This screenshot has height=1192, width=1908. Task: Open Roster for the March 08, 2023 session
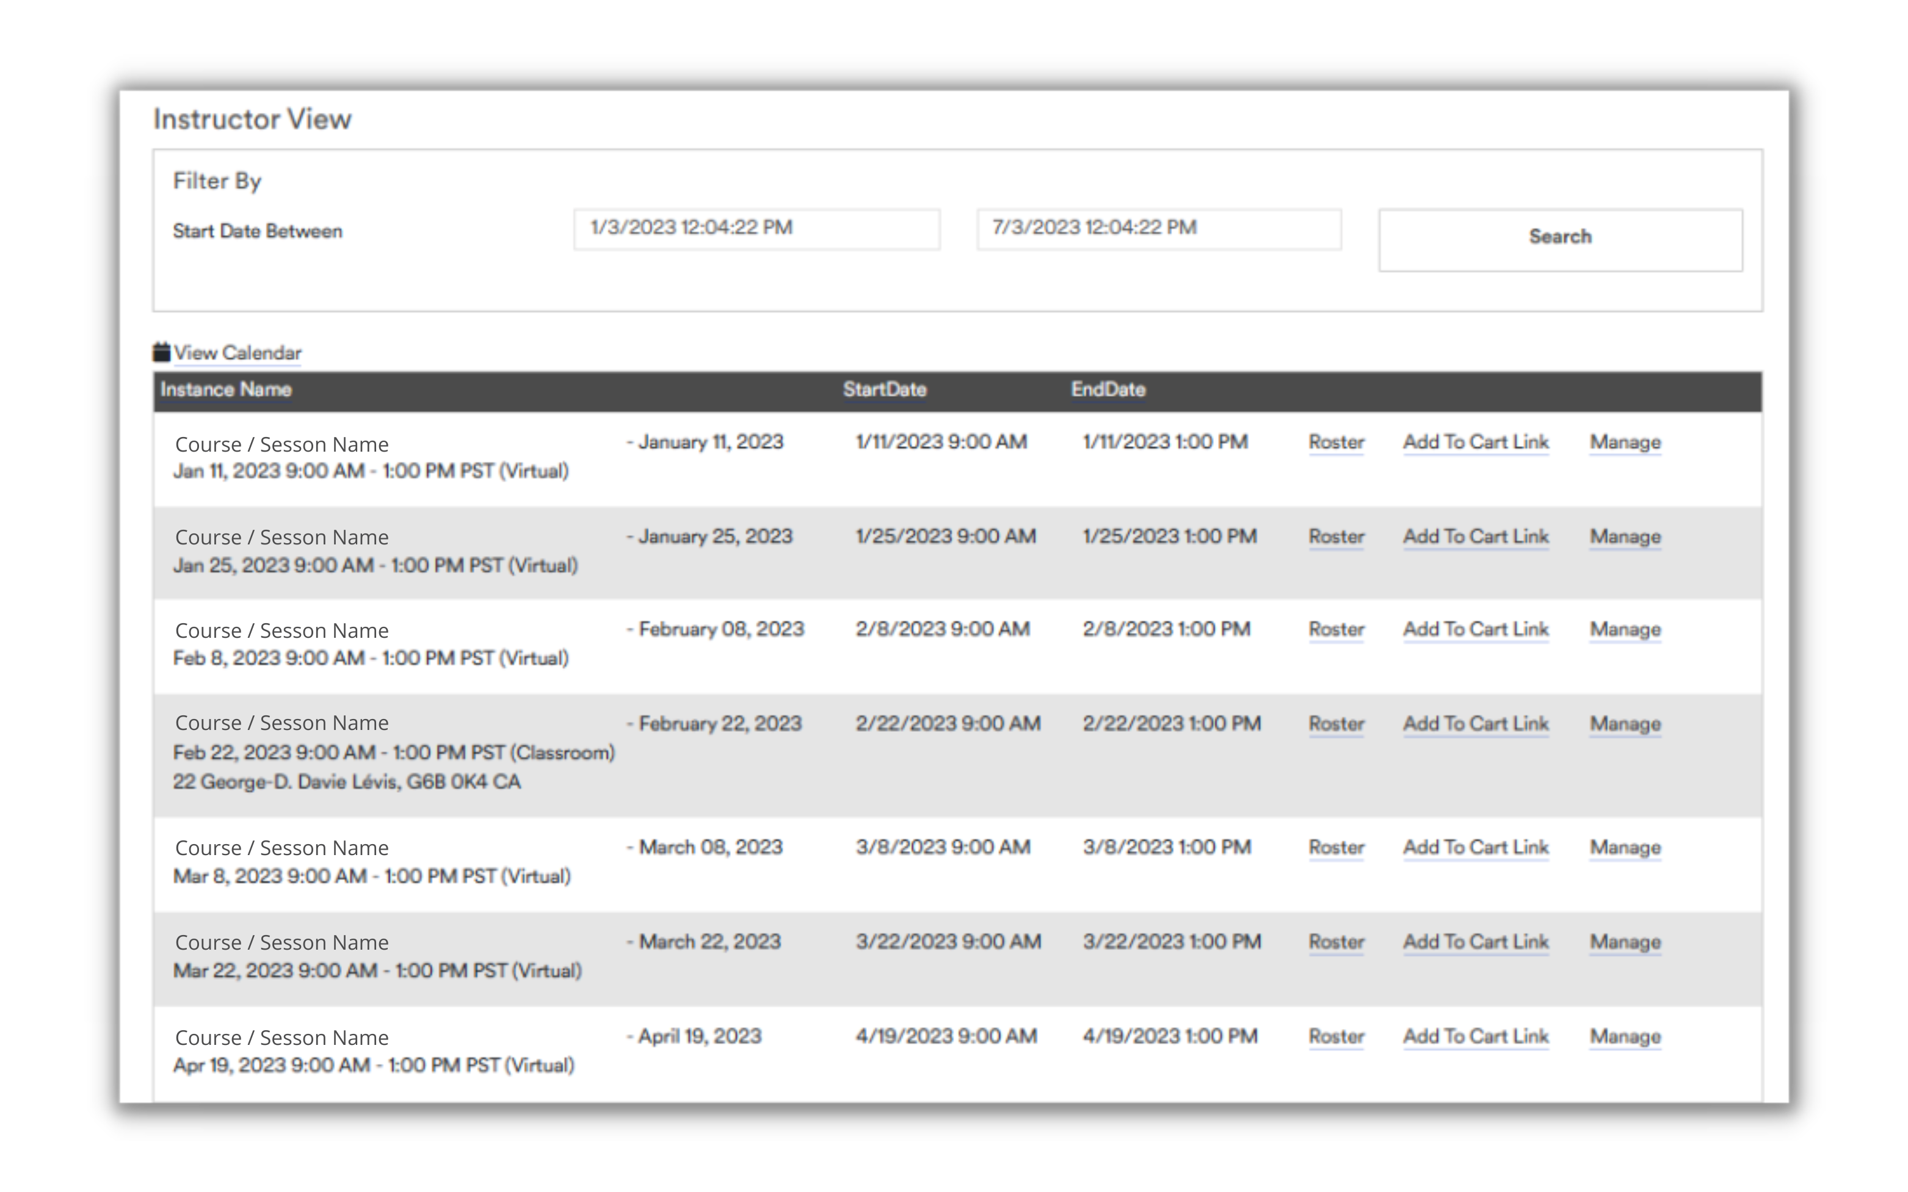pos(1337,848)
